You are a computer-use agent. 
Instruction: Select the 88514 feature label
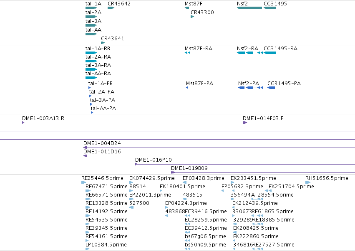[x=138, y=187]
